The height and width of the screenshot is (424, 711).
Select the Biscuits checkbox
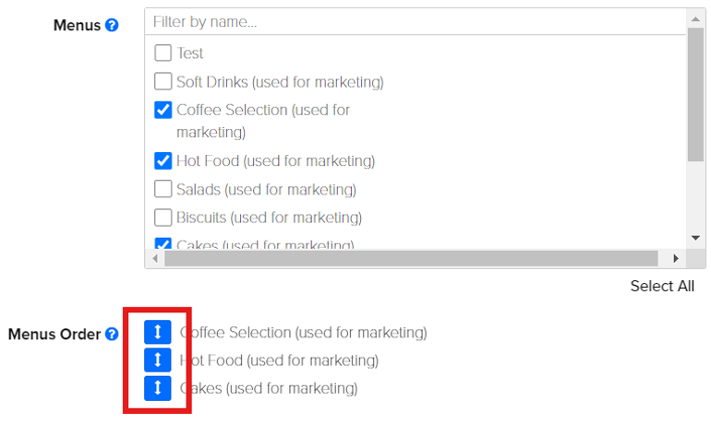[163, 218]
